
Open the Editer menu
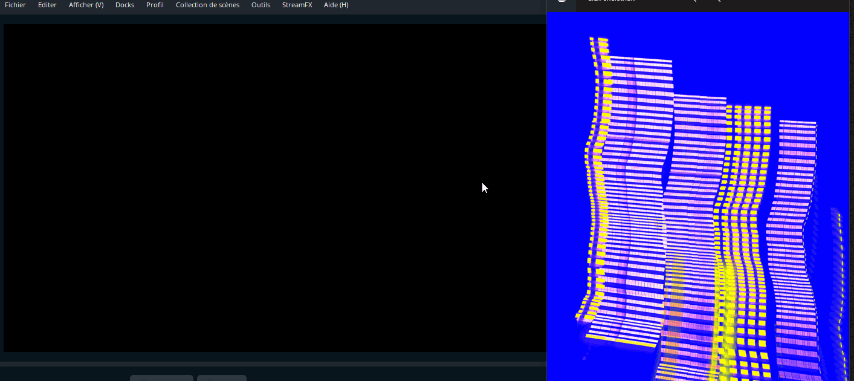click(47, 5)
